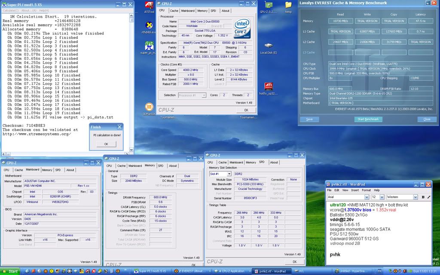The height and width of the screenshot is (275, 440).
Task: Click the Super PI vertical scrollbar
Action: 131,83
